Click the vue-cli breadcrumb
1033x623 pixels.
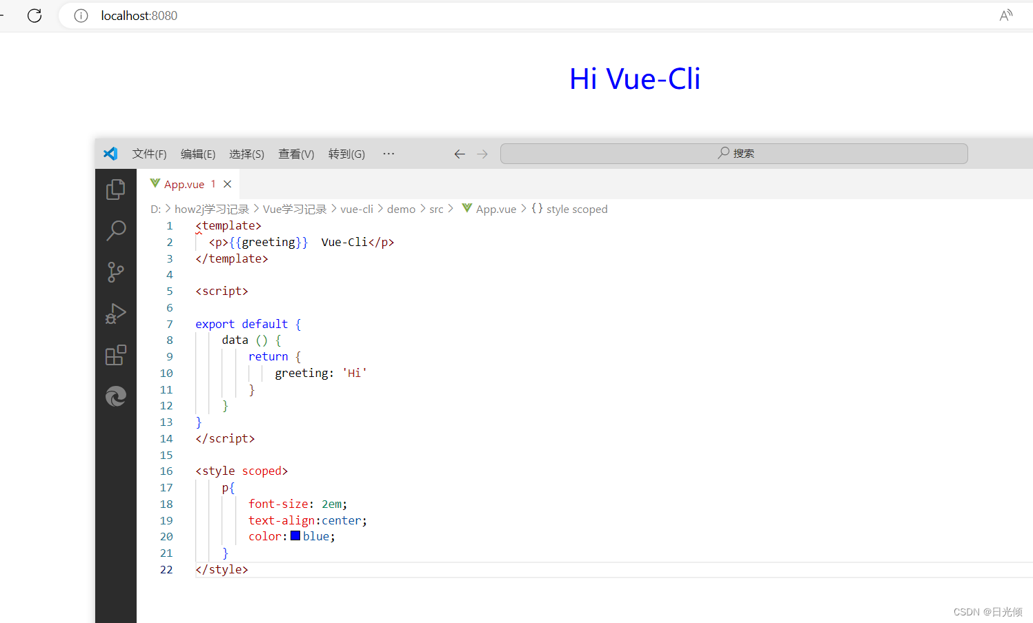pyautogui.click(x=357, y=209)
